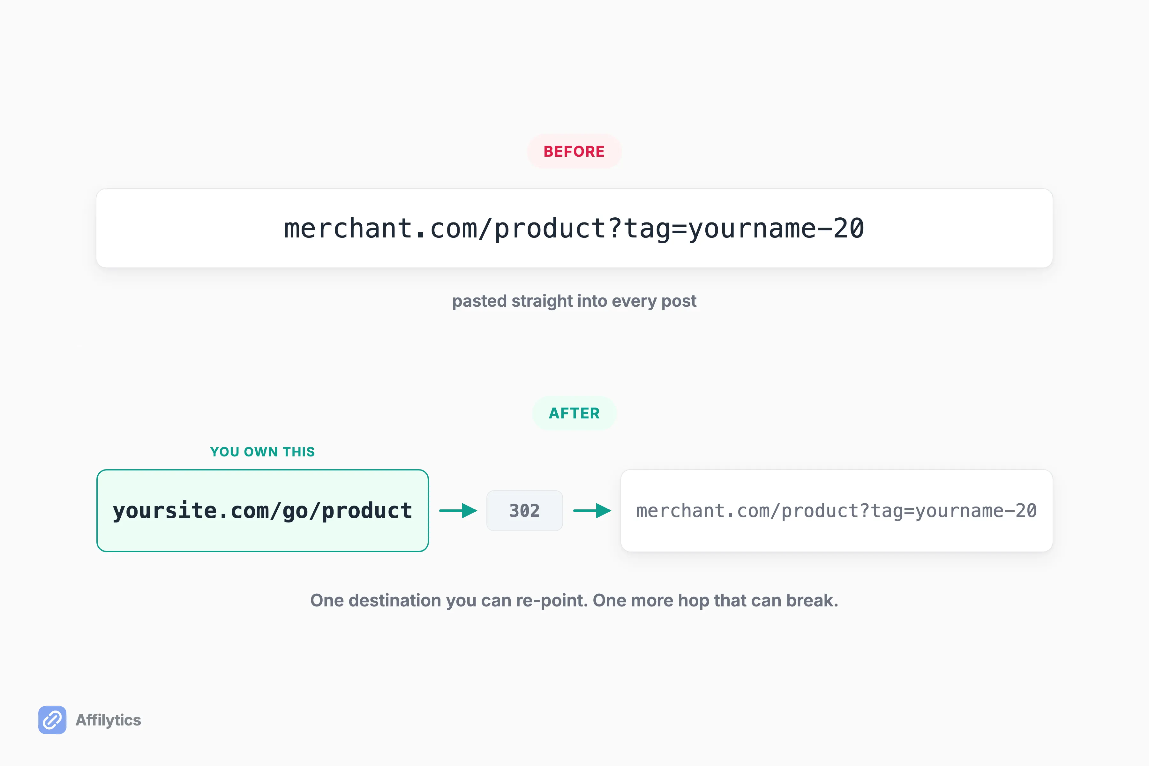Screen dimensions: 1149x766
Task: Click the yoursite.com/go/product green box
Action: click(262, 510)
